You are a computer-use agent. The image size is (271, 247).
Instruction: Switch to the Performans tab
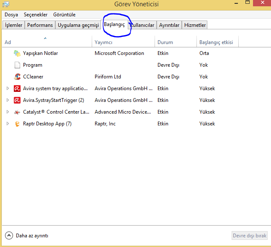(40, 25)
